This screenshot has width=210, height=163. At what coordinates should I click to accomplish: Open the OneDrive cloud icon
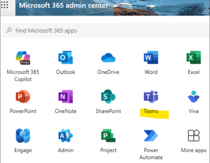pyautogui.click(x=108, y=58)
